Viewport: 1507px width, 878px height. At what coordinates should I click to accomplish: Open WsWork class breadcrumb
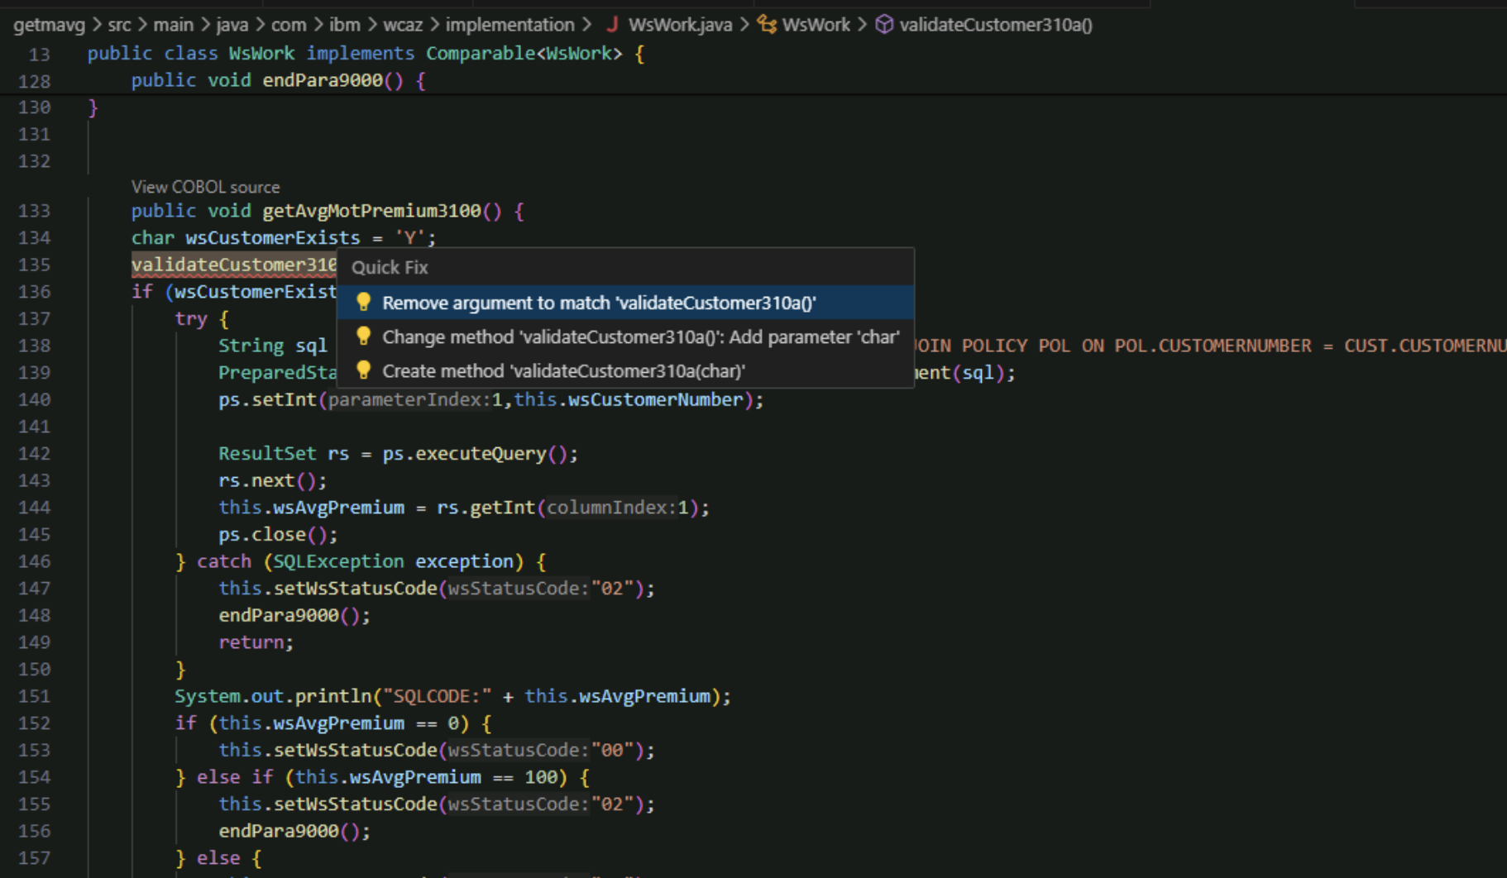(816, 25)
